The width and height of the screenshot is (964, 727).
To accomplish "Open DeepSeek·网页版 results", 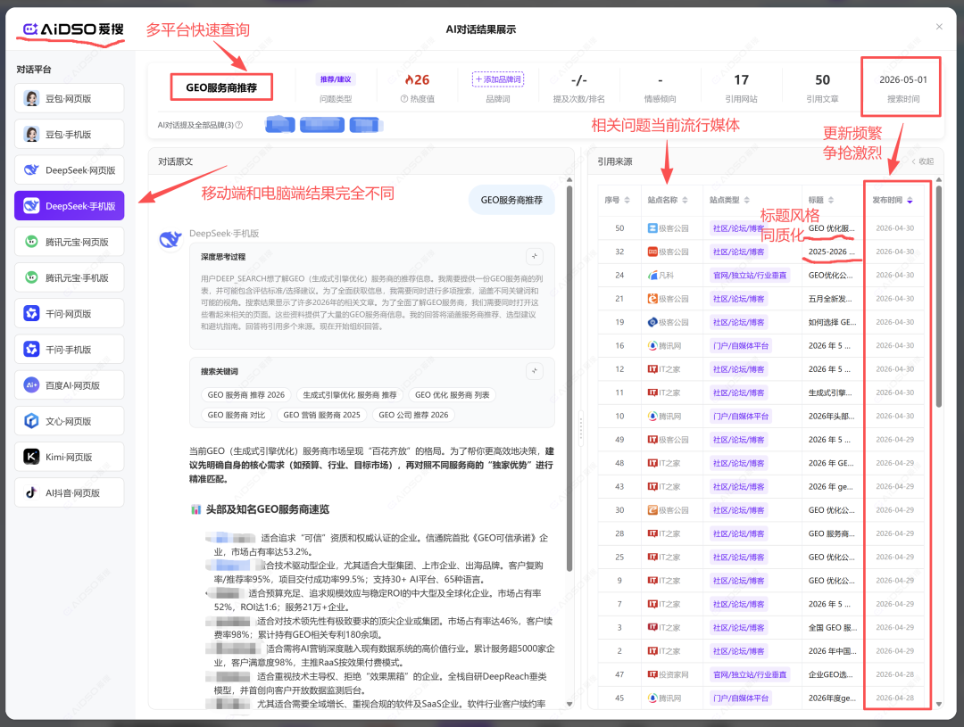I will pos(69,169).
